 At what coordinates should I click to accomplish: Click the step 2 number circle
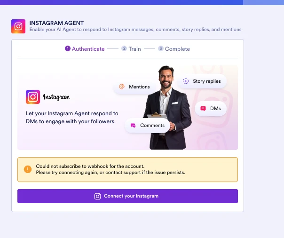click(x=124, y=48)
